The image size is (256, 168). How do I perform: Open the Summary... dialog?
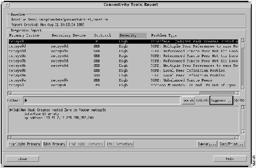[207, 144]
